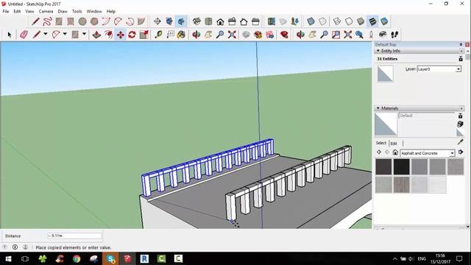The image size is (471, 265).
Task: Select the Text label tool
Action: click(170, 35)
